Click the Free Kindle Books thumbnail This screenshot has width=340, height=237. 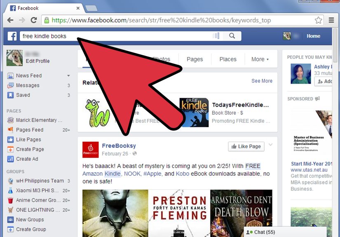point(194,113)
